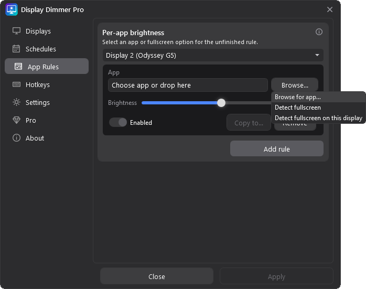Click the Pro diamond icon
The height and width of the screenshot is (289, 366).
(16, 120)
